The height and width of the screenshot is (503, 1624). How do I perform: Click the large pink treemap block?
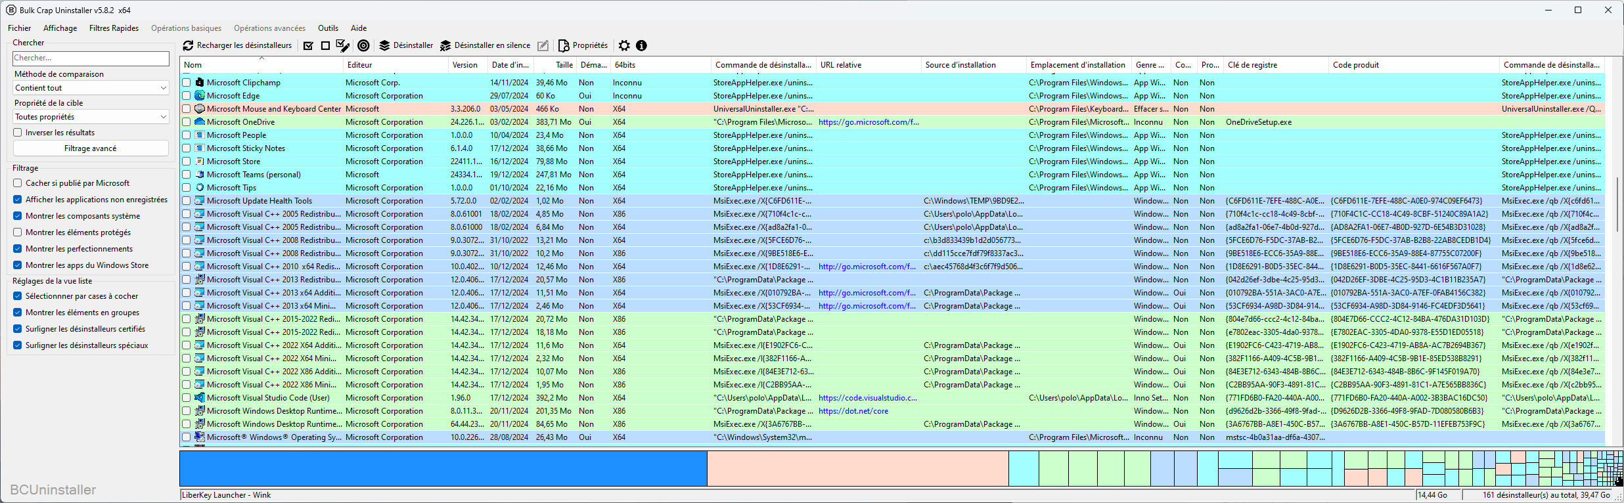pos(858,468)
